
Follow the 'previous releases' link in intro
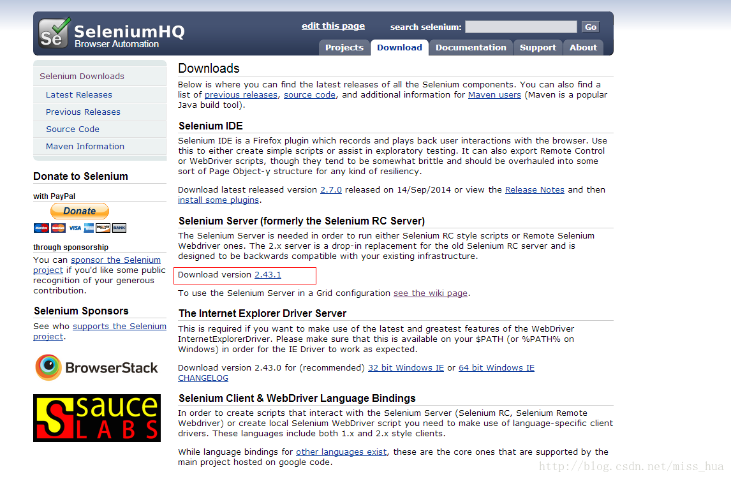(241, 94)
